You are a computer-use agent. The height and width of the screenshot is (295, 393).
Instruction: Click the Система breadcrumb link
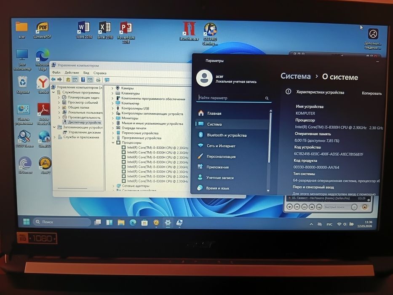296,76
